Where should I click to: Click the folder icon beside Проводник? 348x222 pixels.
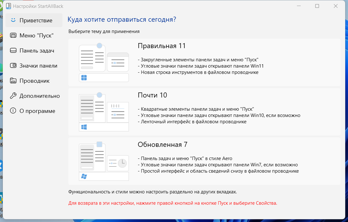click(x=13, y=80)
